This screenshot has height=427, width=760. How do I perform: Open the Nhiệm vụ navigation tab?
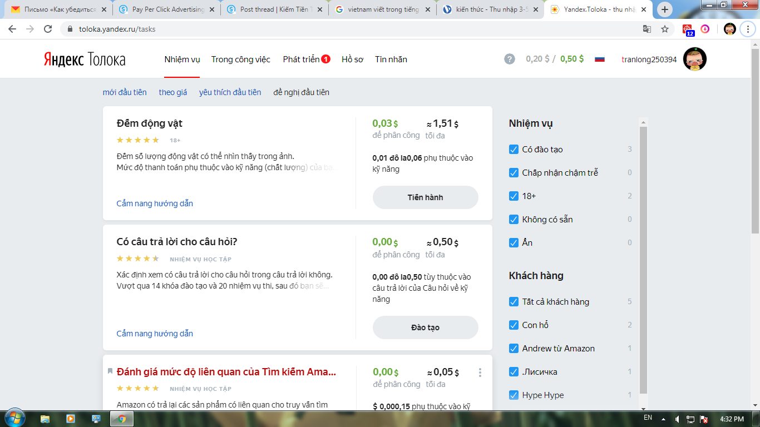(182, 59)
